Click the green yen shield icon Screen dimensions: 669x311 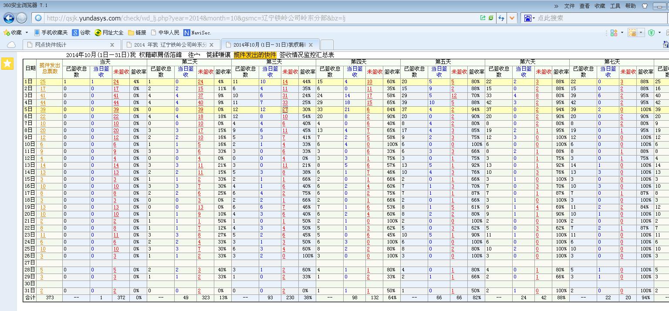651,33
